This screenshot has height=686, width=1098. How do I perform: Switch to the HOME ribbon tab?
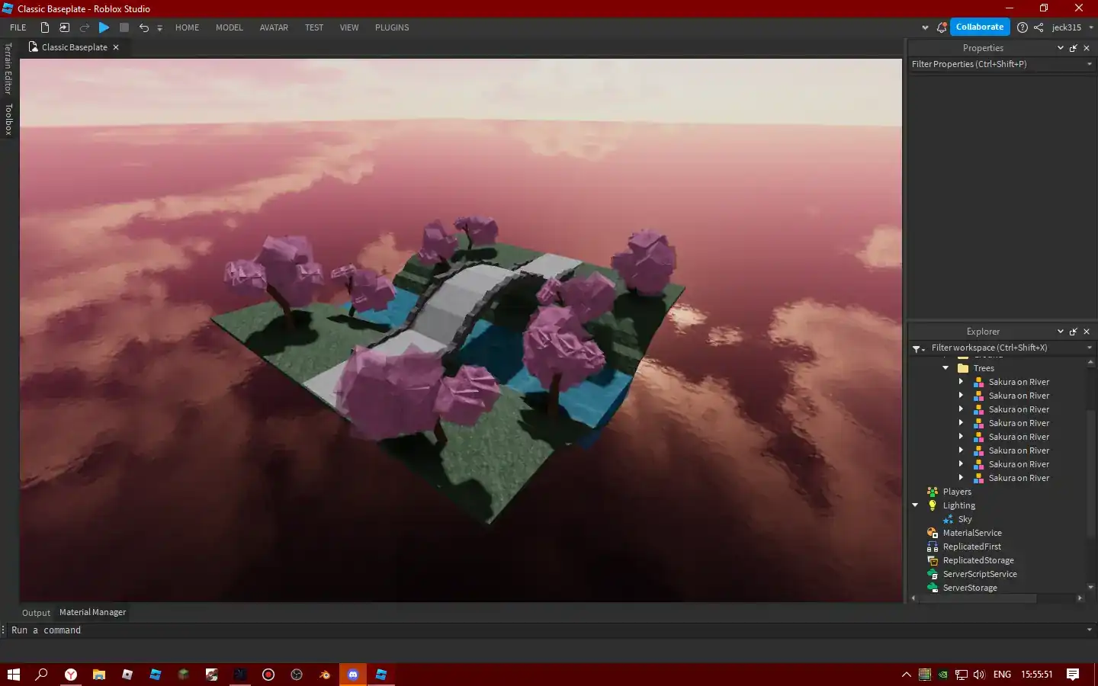click(x=187, y=27)
